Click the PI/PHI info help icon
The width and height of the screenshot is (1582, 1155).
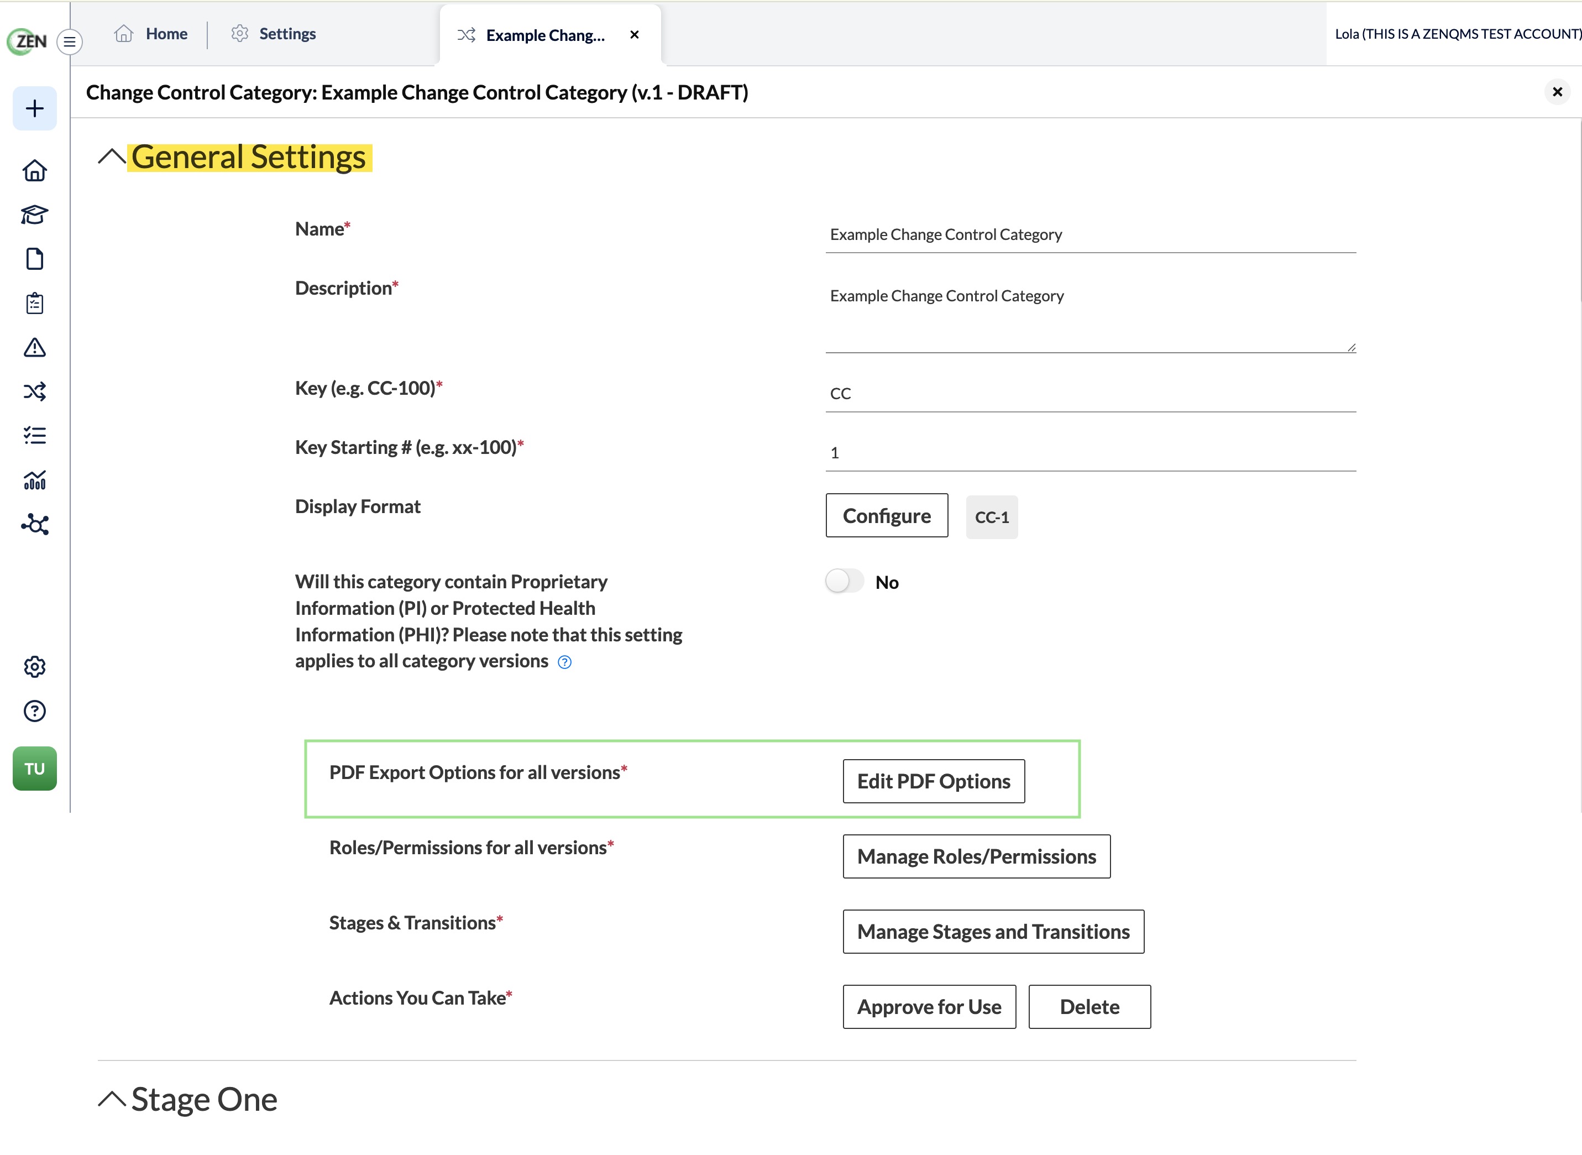[565, 662]
